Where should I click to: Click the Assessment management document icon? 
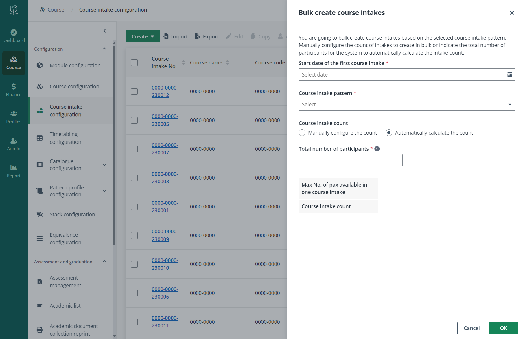click(40, 282)
